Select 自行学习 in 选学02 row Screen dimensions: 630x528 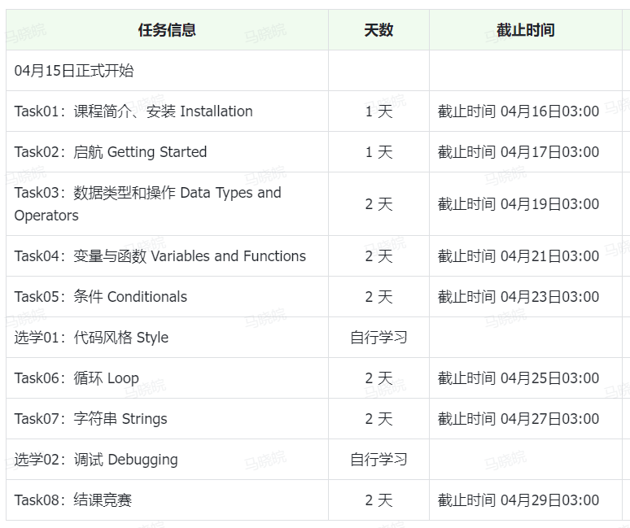tap(378, 460)
